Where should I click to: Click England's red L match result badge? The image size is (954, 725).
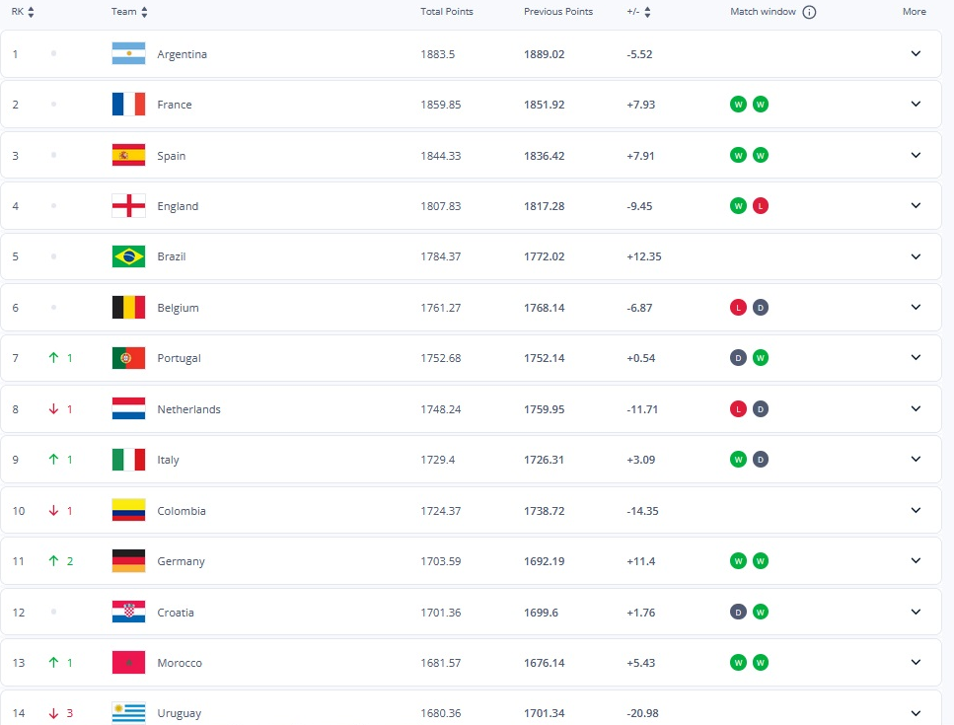click(x=760, y=206)
